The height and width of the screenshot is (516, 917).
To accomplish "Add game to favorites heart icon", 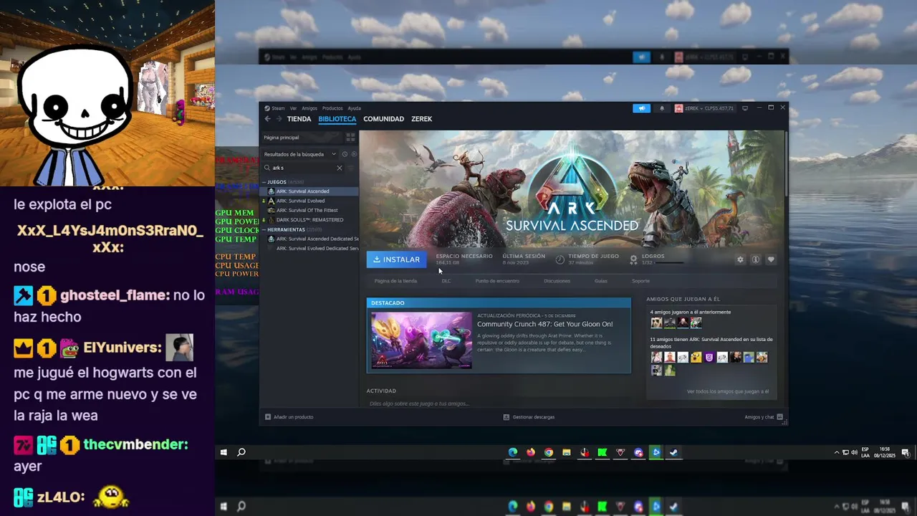I will pyautogui.click(x=771, y=259).
